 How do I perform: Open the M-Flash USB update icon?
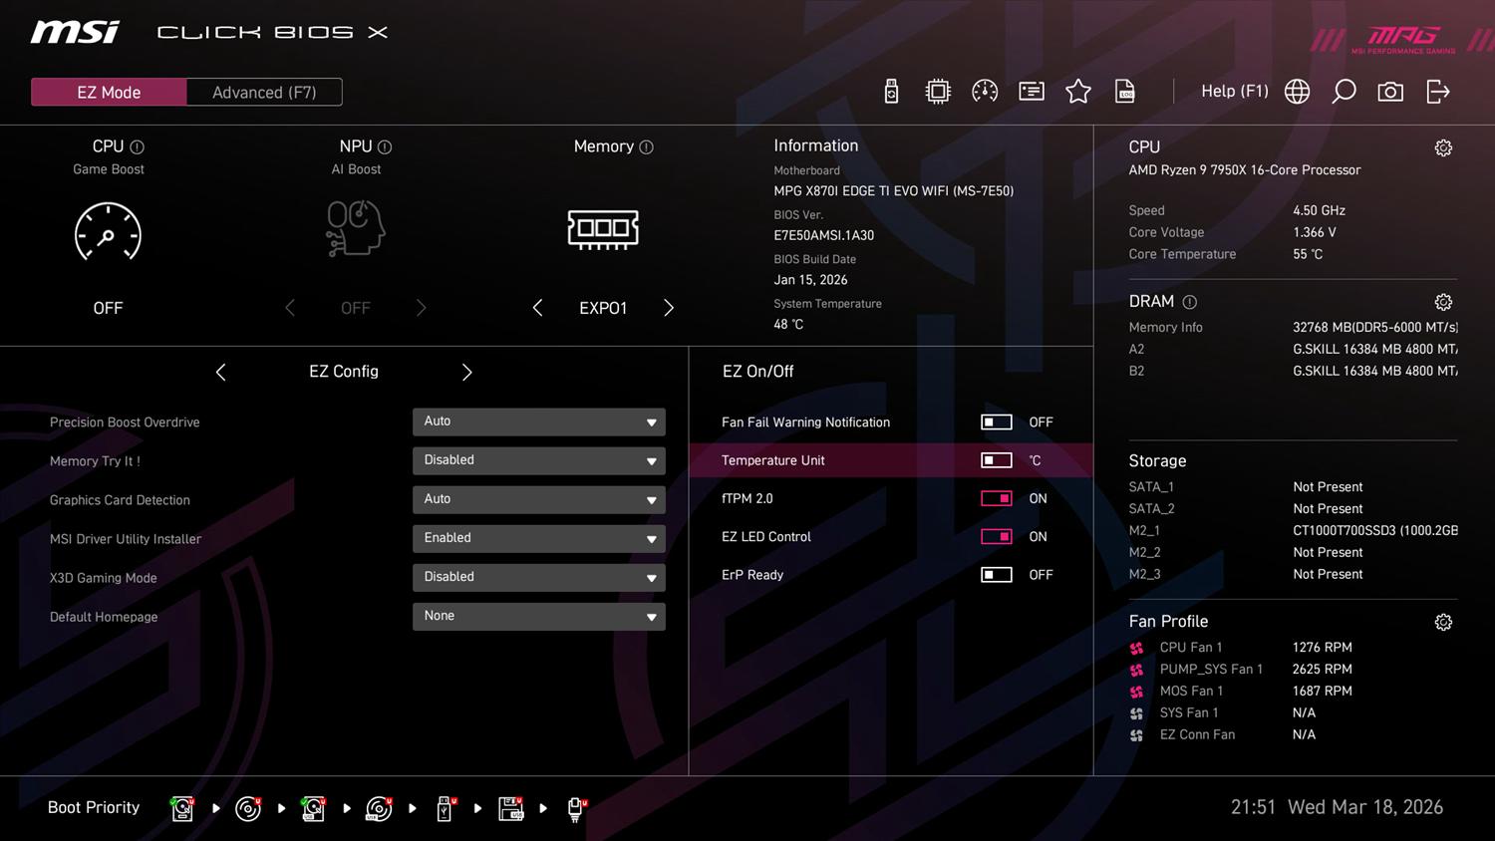pyautogui.click(x=891, y=92)
